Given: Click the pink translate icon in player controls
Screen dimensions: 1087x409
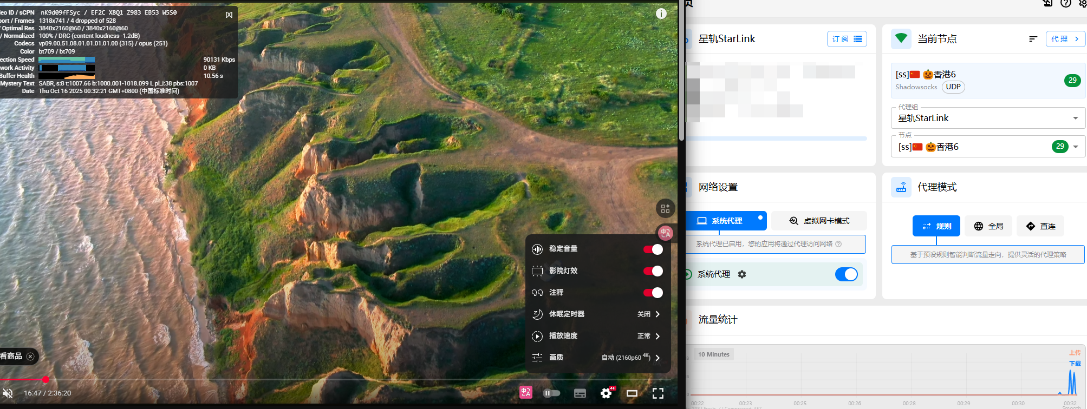Looking at the screenshot, I should click(525, 392).
